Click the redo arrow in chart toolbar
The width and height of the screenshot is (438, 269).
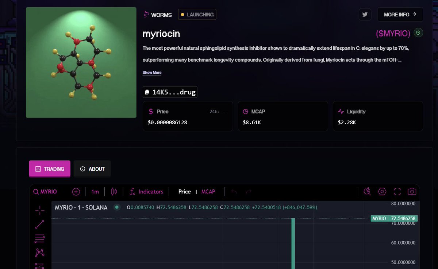pos(249,192)
